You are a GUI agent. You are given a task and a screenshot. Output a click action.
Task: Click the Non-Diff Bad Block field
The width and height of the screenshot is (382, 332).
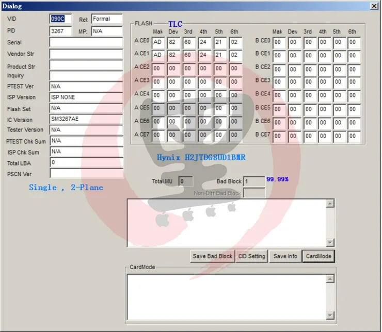click(254, 193)
